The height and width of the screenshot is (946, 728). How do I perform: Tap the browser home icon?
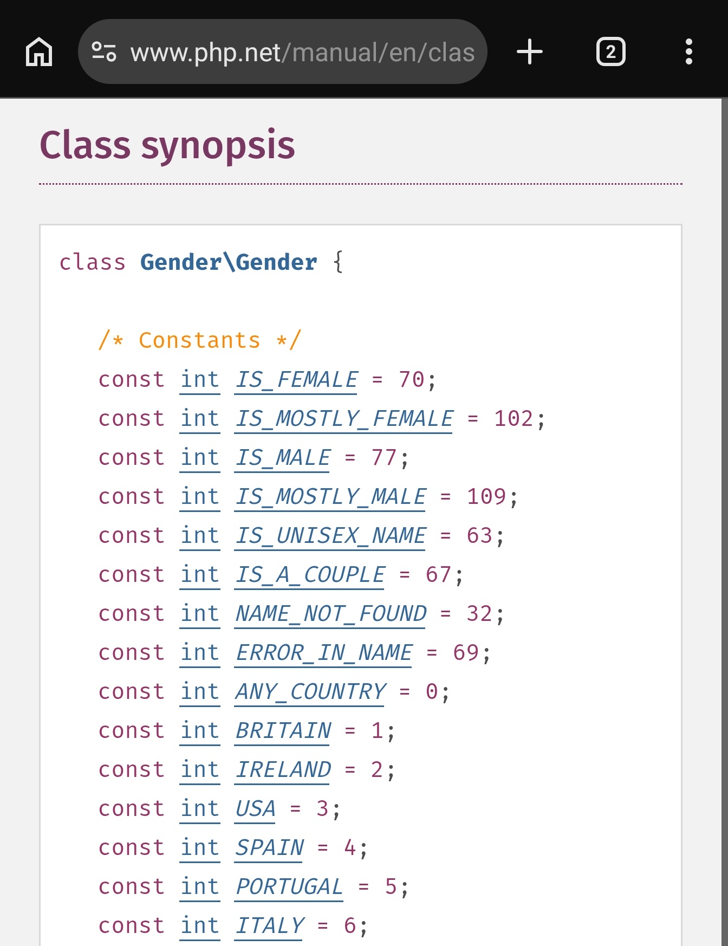39,52
